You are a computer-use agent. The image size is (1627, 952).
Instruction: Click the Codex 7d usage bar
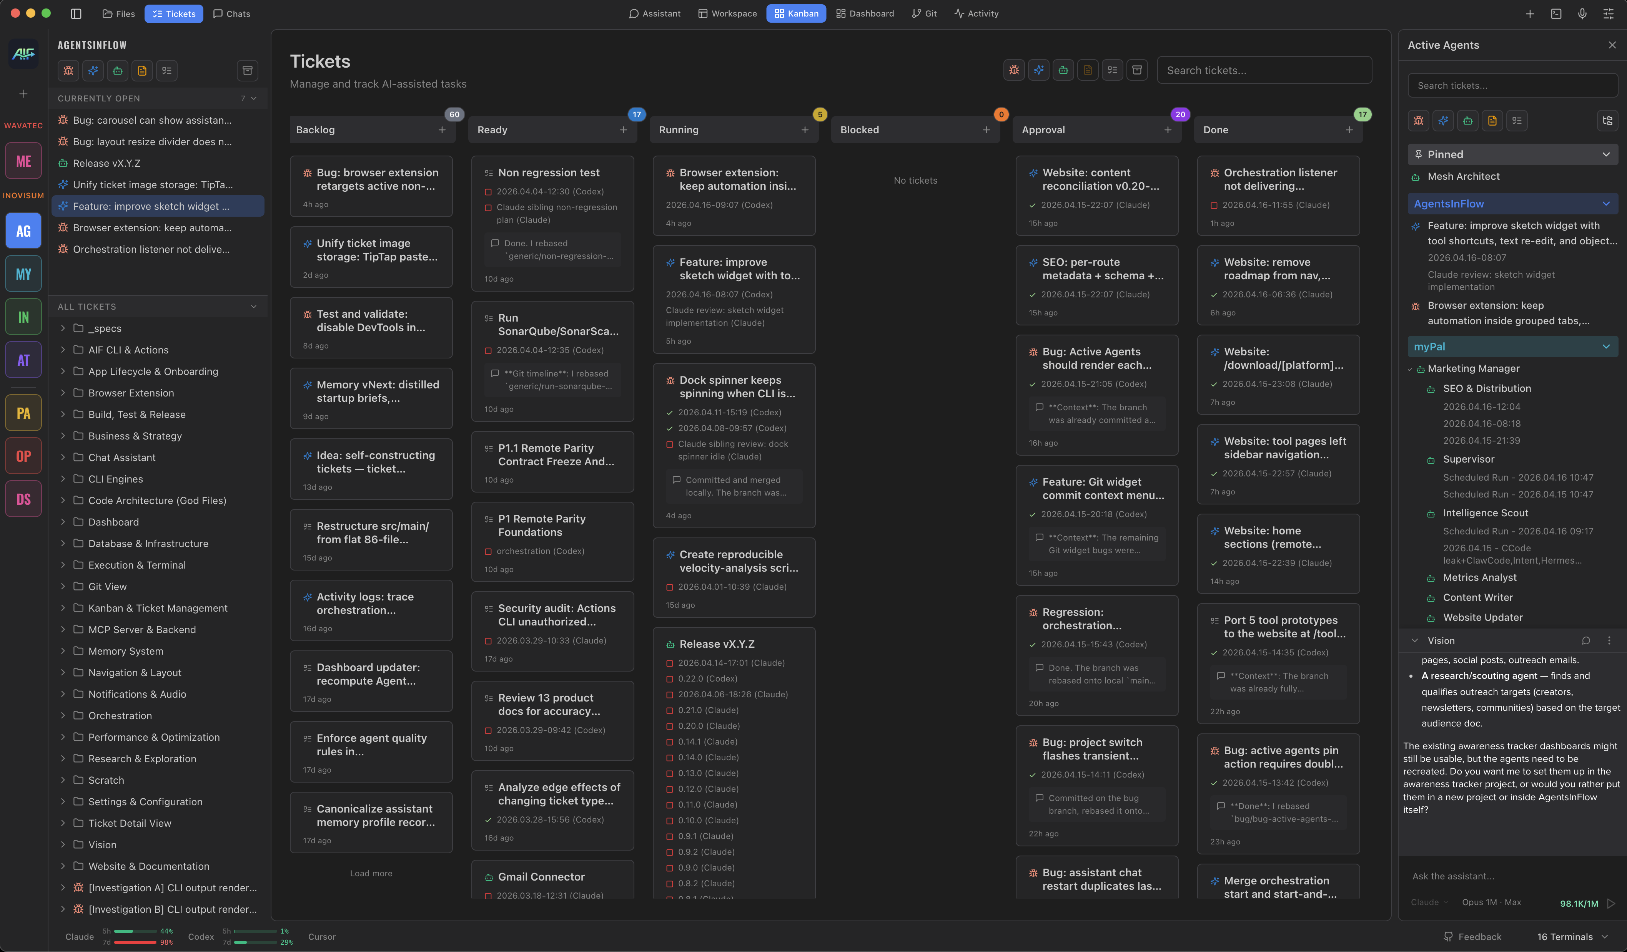[255, 942]
